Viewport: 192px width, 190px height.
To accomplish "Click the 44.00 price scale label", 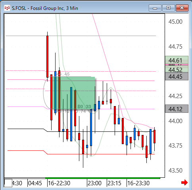I will click(x=175, y=121).
